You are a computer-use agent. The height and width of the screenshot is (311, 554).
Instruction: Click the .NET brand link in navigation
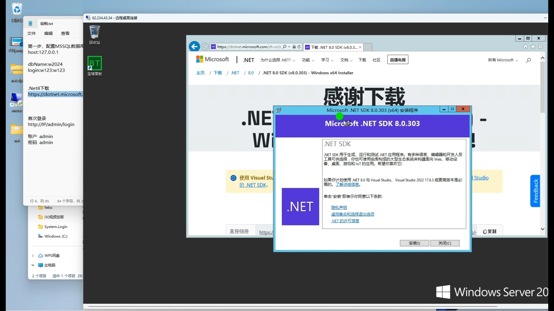(248, 60)
